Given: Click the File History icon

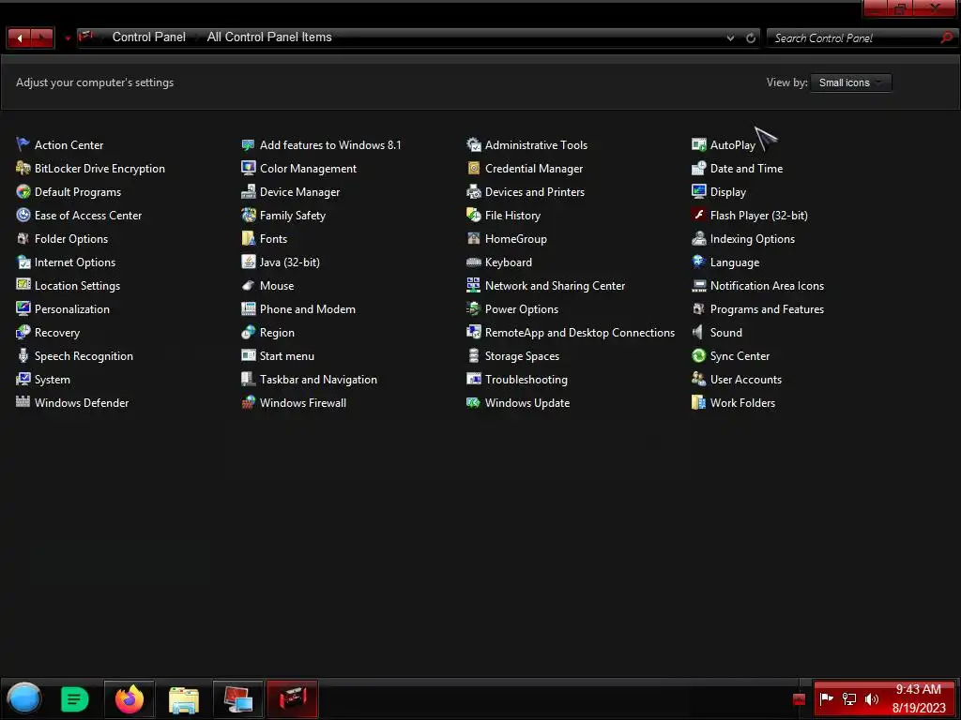Looking at the screenshot, I should coord(473,215).
